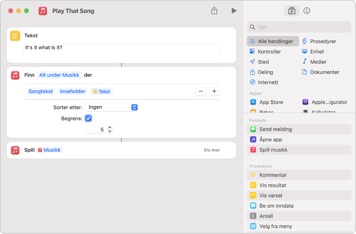The image size is (356, 234).
Task: Click the Finn action music icon
Action: coord(15,75)
